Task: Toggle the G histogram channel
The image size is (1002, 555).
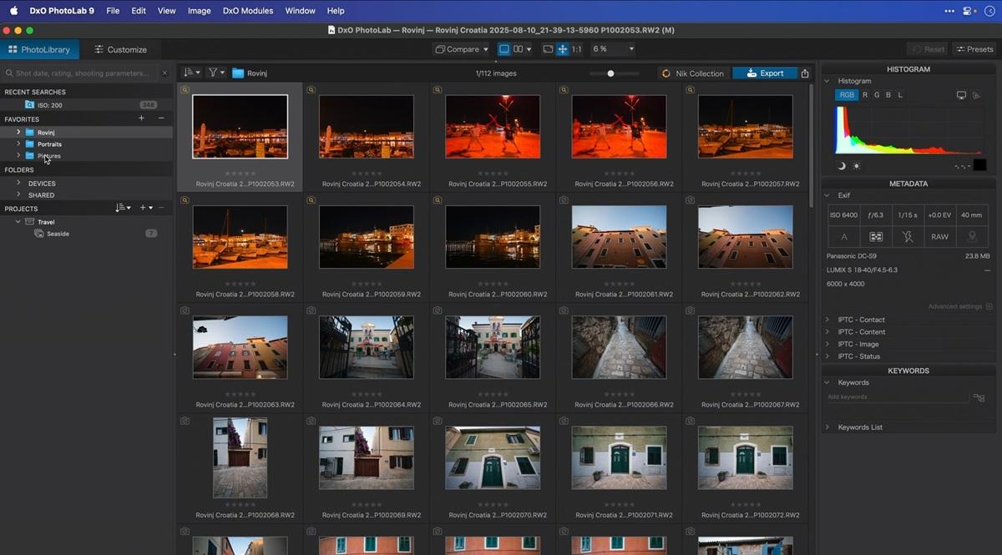Action: pos(876,95)
